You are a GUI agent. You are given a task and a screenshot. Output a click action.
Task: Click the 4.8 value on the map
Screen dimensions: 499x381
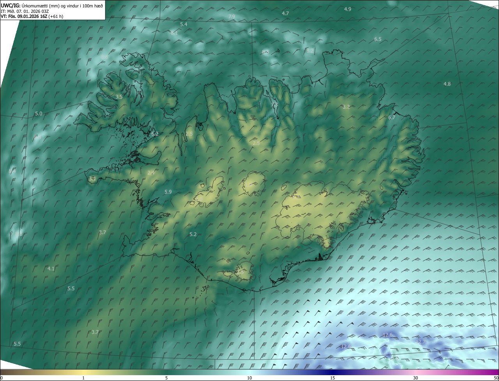click(x=447, y=84)
